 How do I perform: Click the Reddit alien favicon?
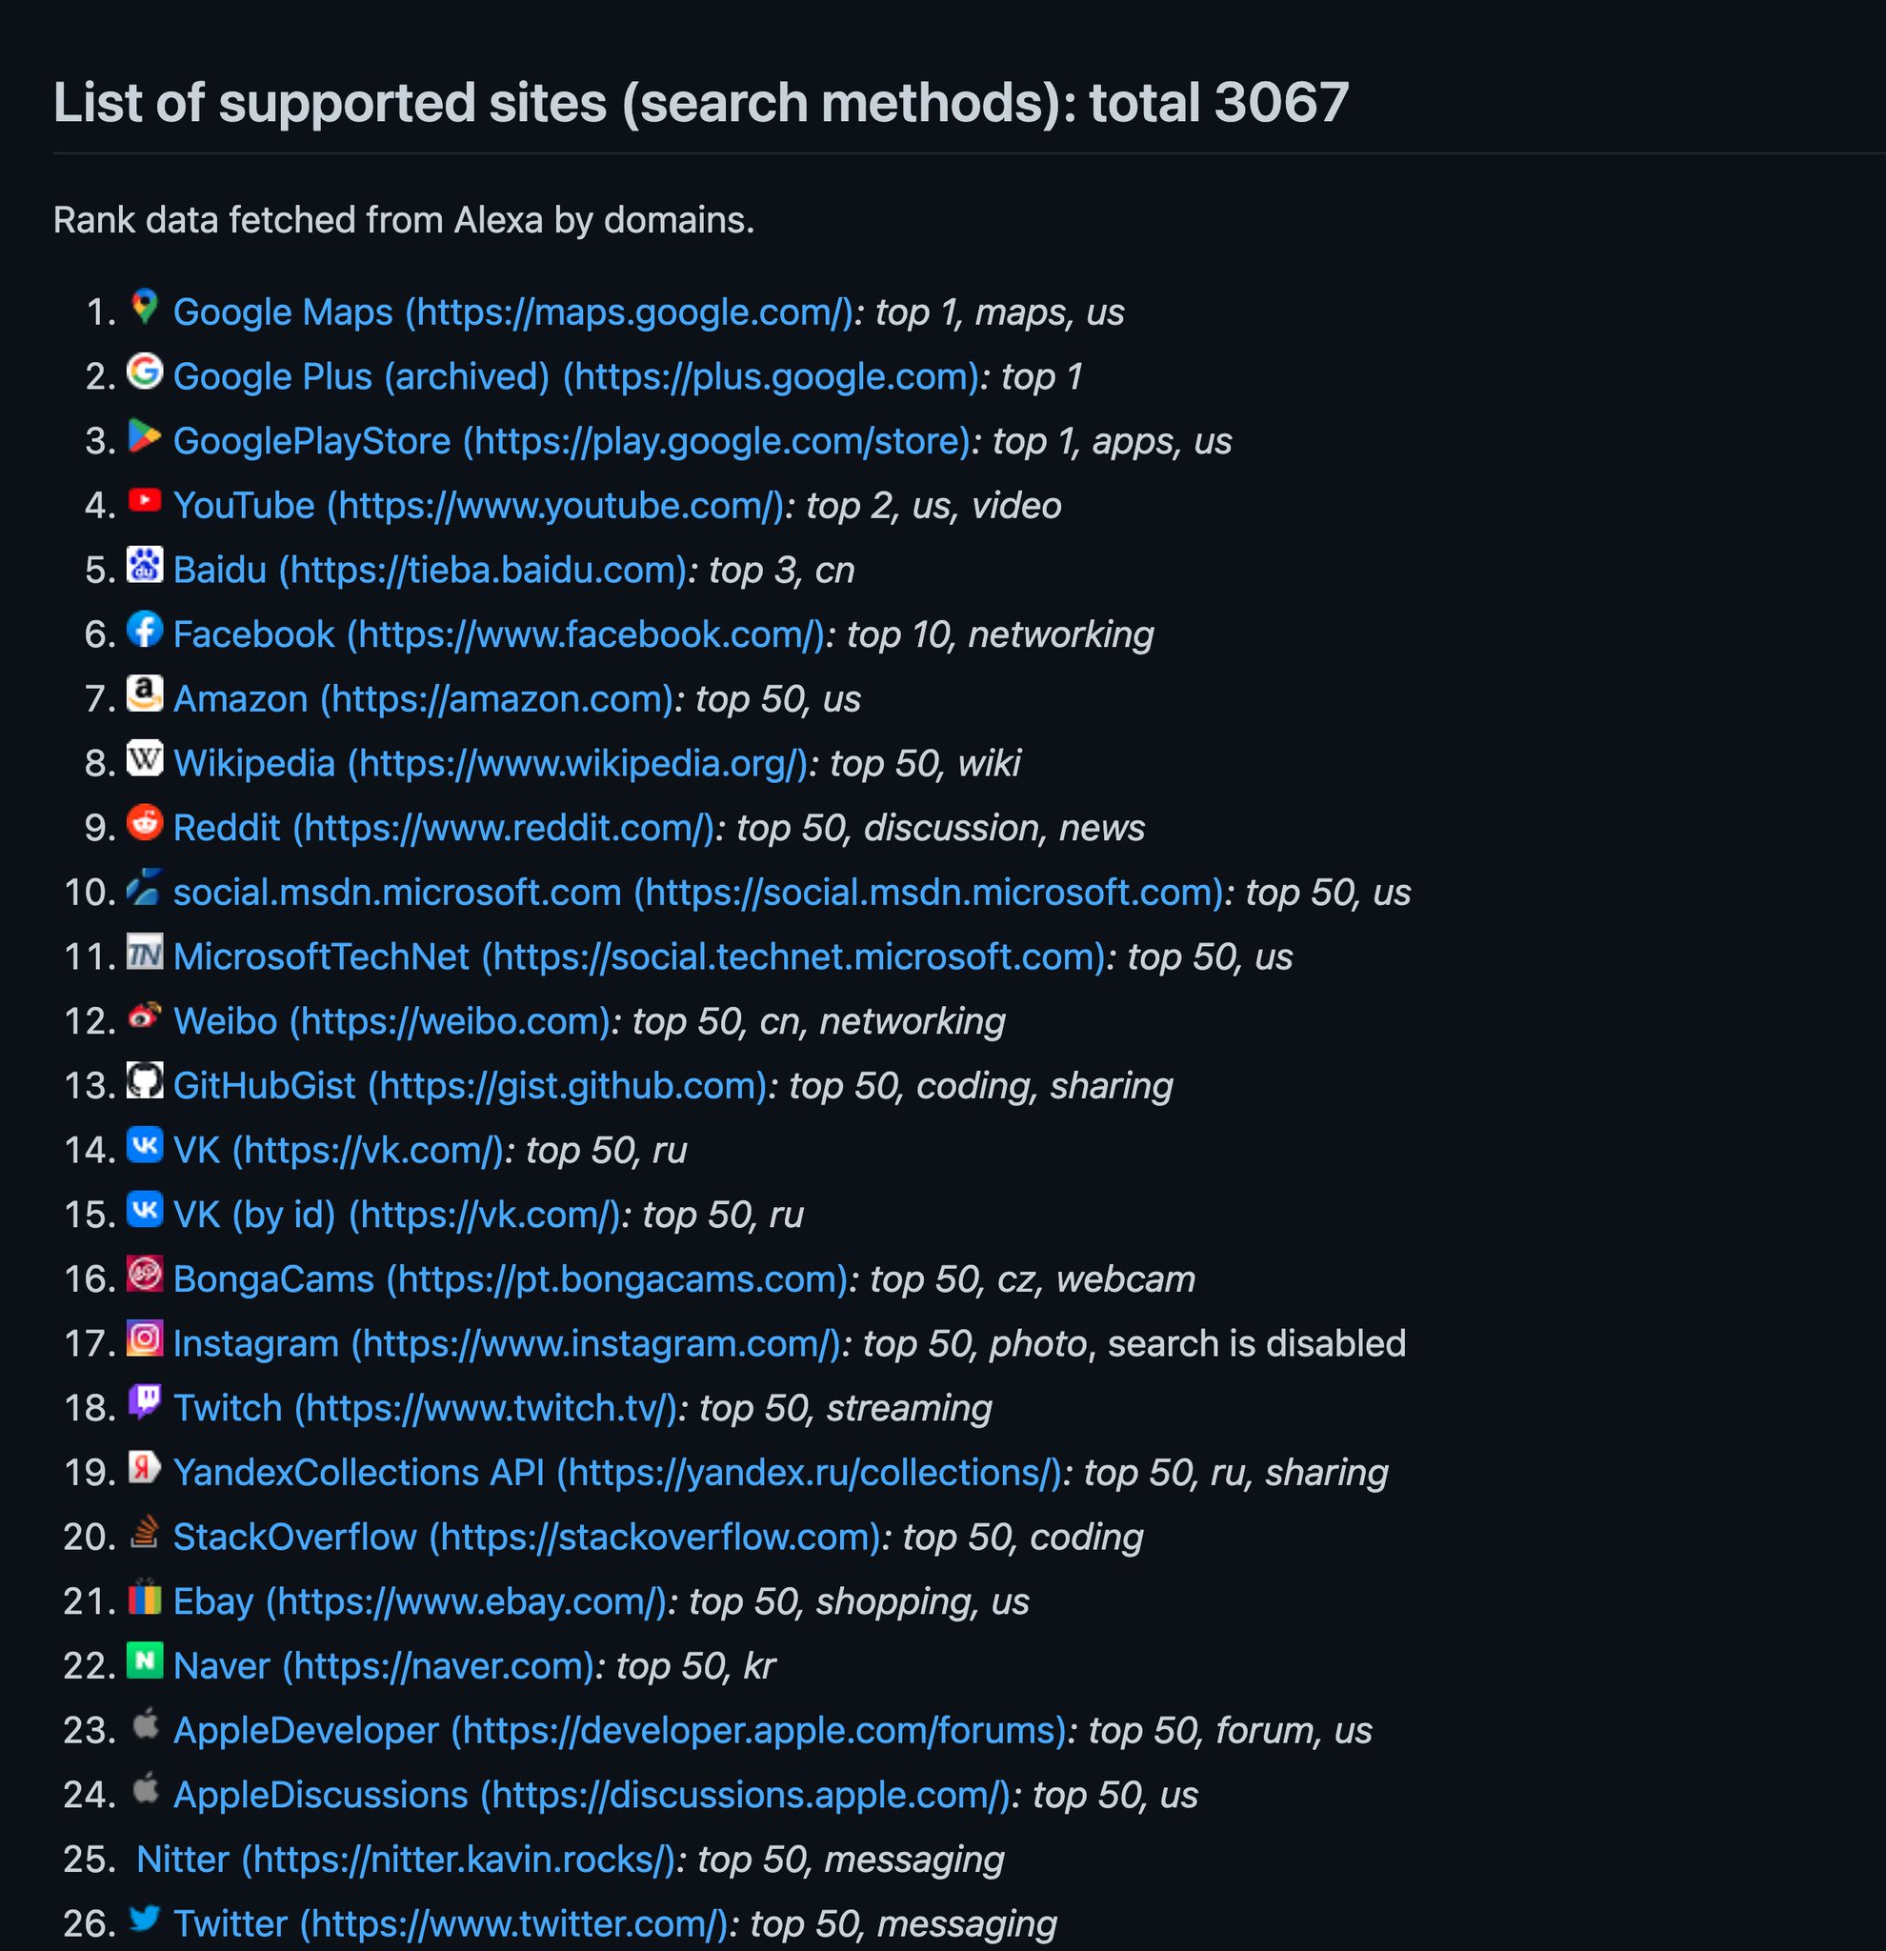coord(145,822)
